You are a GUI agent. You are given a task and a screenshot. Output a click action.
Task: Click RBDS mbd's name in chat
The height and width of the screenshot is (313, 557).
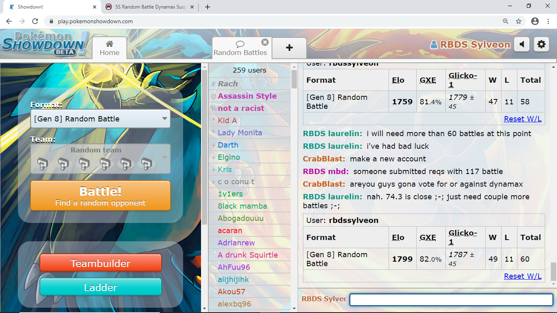tap(326, 171)
